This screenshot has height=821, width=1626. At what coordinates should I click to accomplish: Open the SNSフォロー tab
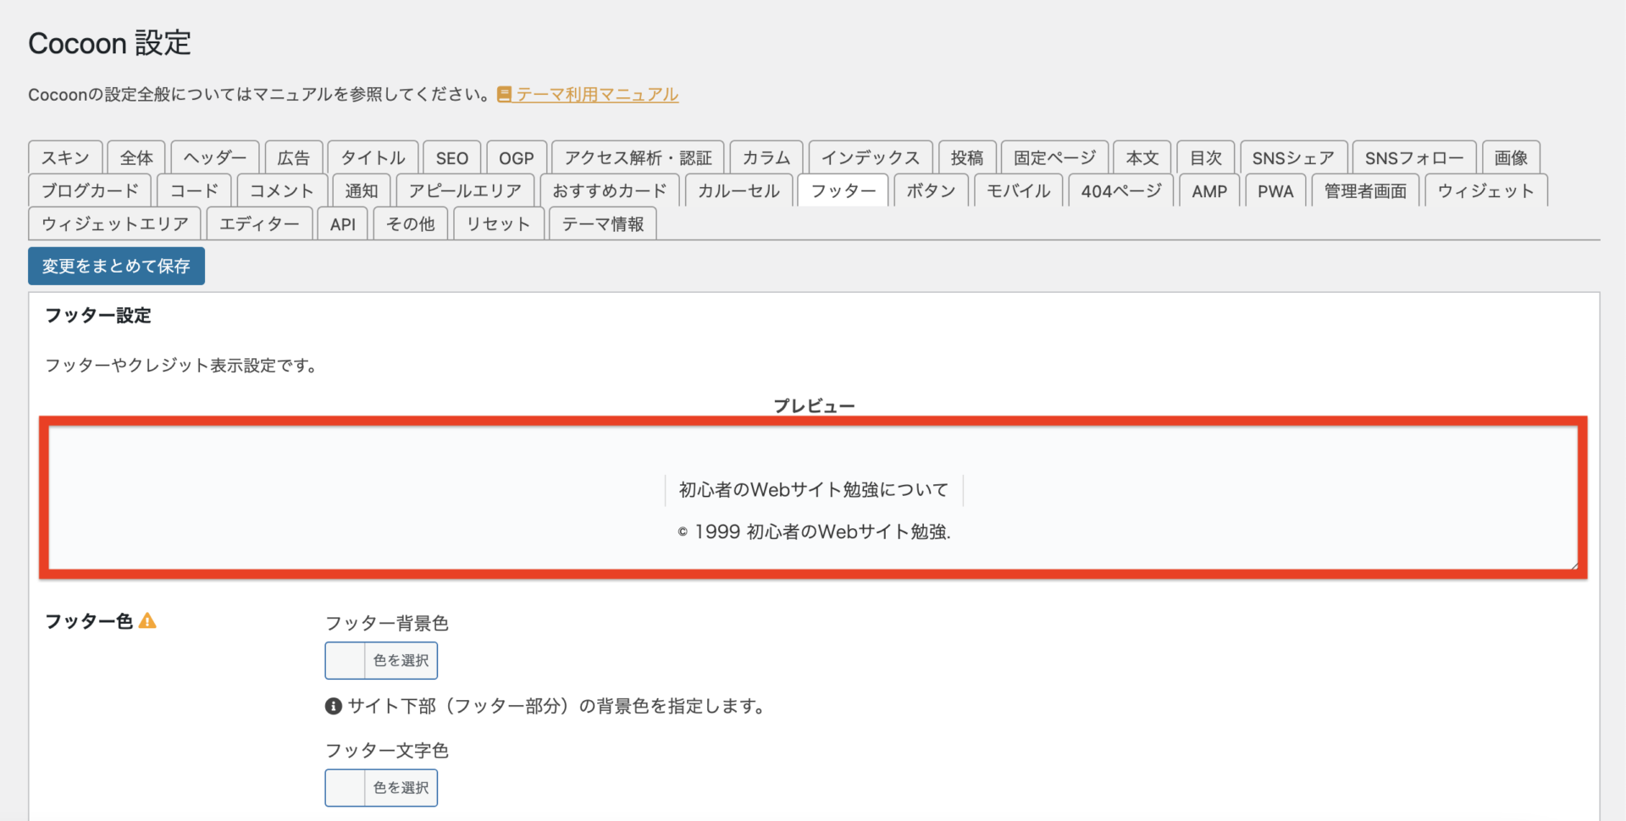click(x=1414, y=157)
